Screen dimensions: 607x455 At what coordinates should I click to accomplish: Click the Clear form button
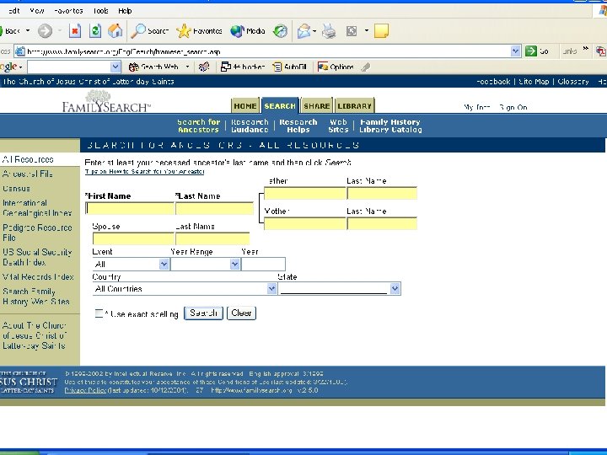[x=241, y=313]
